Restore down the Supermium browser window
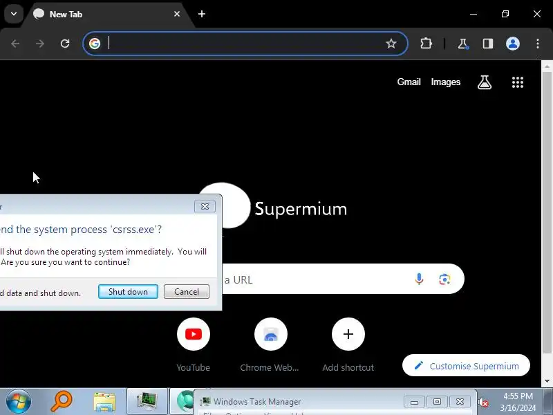 [505, 14]
